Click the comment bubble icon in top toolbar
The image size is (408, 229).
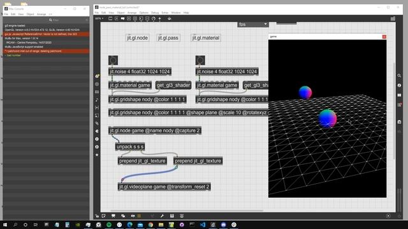[x=122, y=18]
